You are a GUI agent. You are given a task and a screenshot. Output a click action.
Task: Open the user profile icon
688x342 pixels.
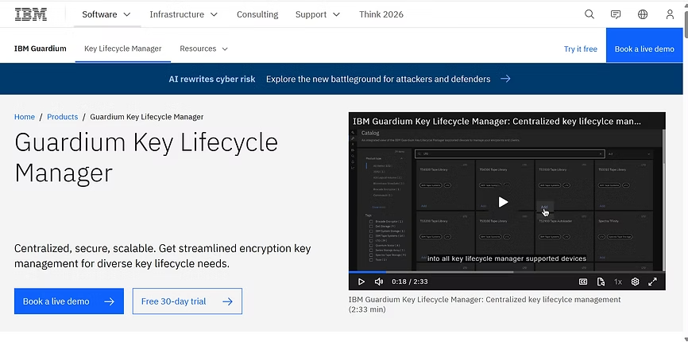tap(670, 14)
